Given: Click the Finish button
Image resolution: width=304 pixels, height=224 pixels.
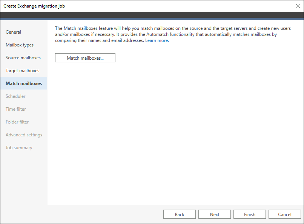Looking at the screenshot, I should coord(250,214).
